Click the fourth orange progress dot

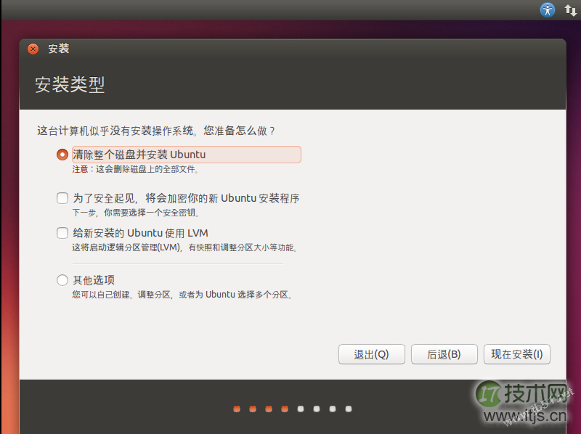[285, 409]
